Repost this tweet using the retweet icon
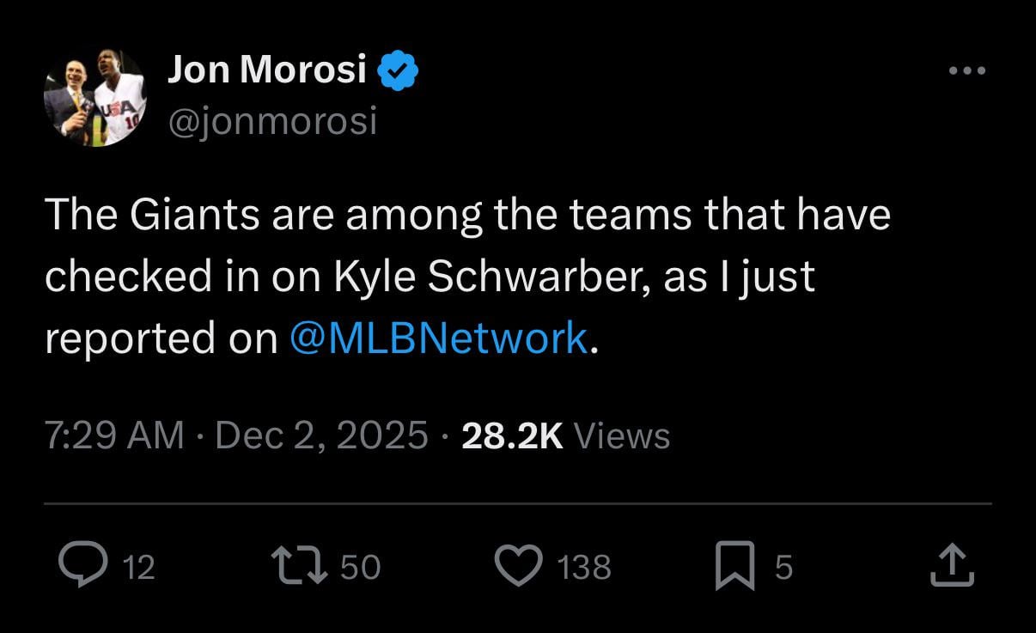The image size is (1036, 633). pos(297,564)
